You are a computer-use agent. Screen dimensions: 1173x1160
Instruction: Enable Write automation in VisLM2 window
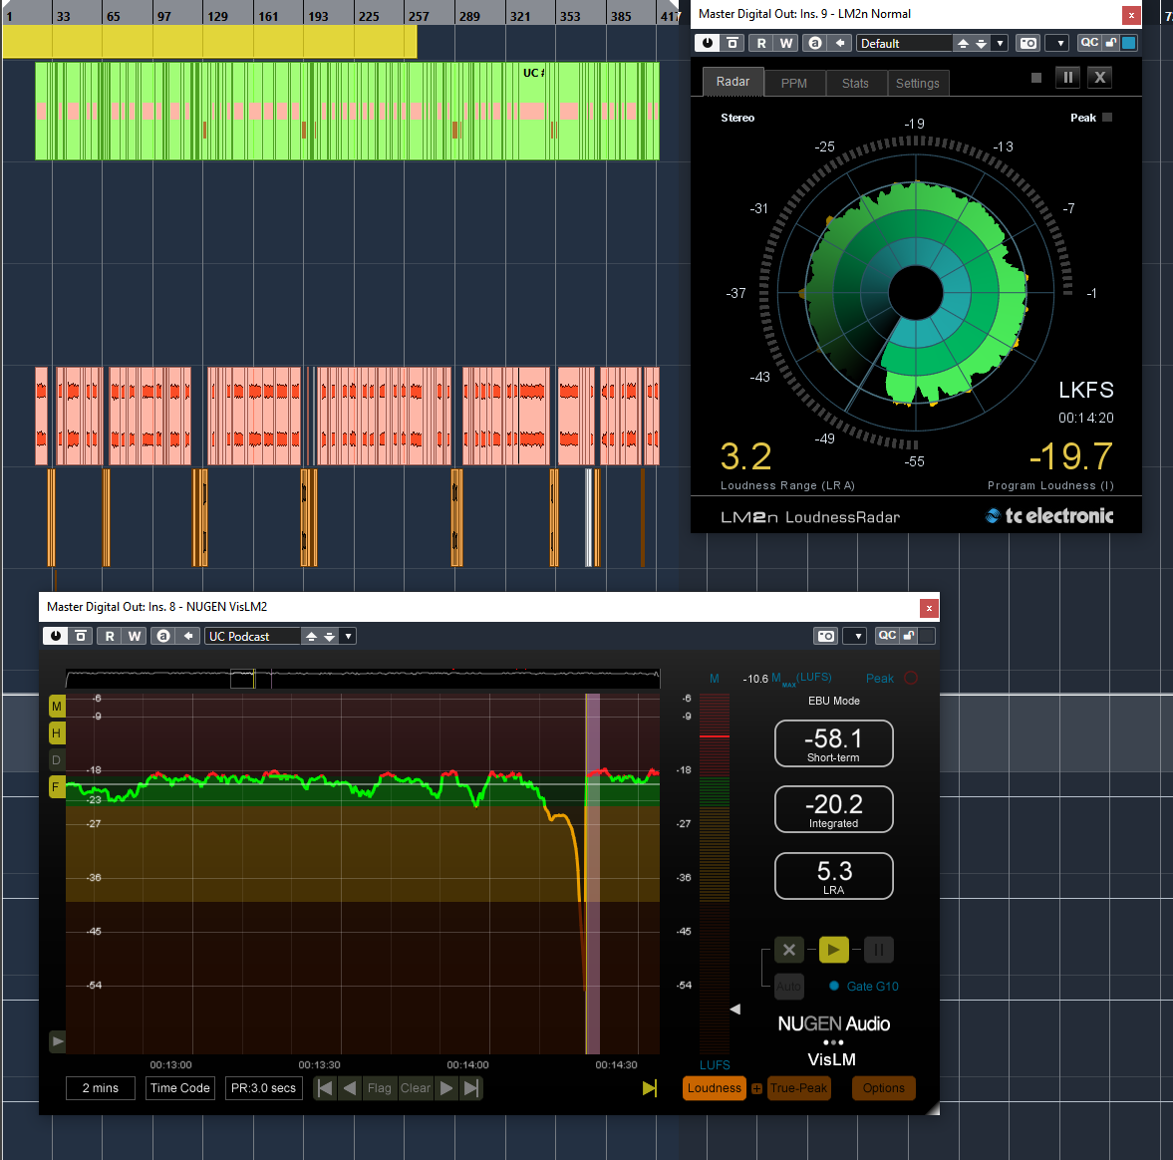click(134, 636)
